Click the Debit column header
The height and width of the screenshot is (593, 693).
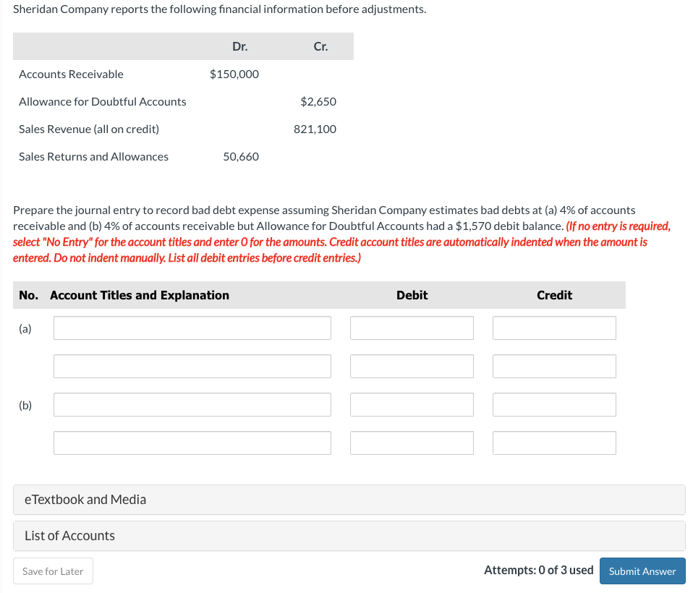click(x=412, y=295)
